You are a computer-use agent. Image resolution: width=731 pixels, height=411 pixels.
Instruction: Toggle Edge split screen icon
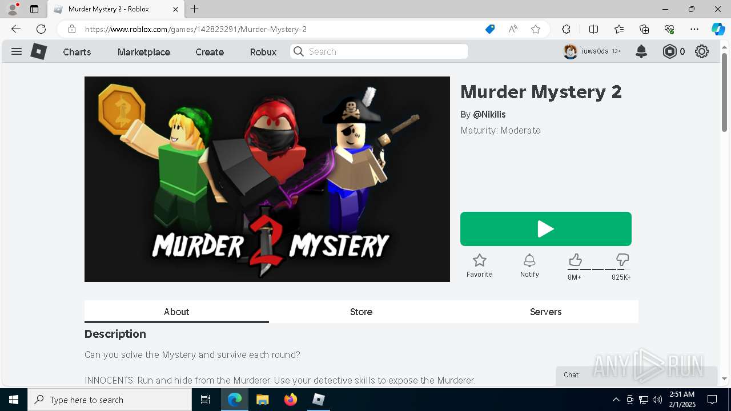coord(593,29)
